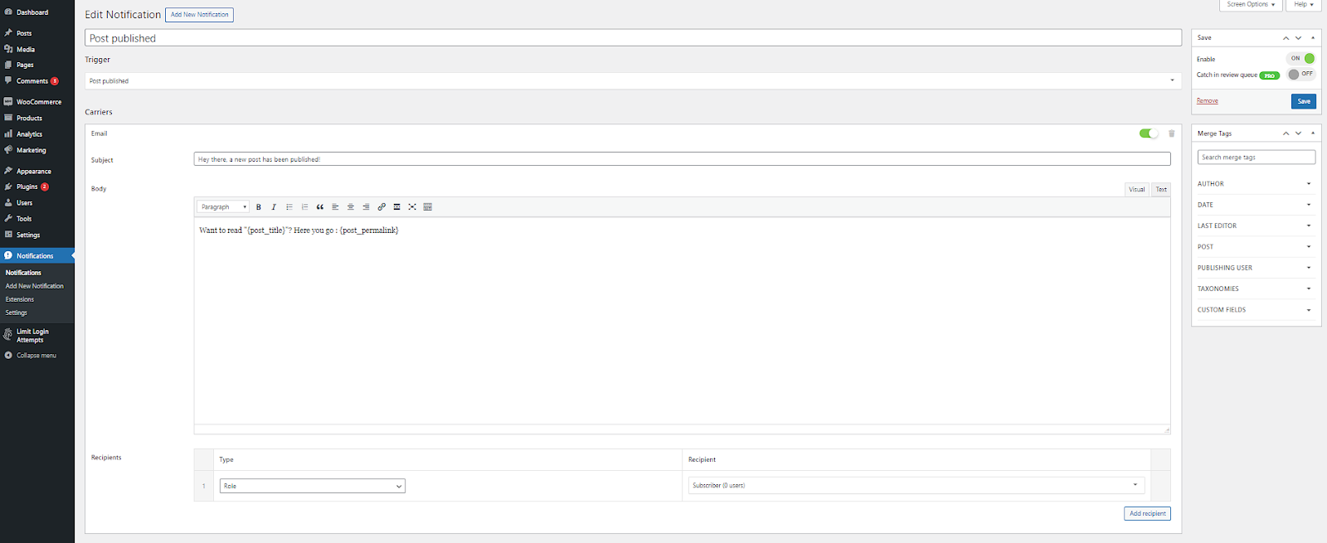Turn off the Enable notification switch
The height and width of the screenshot is (543, 1327).
click(x=1301, y=59)
